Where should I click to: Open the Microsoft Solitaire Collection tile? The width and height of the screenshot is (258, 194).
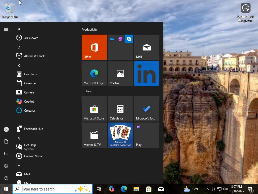tap(120, 135)
